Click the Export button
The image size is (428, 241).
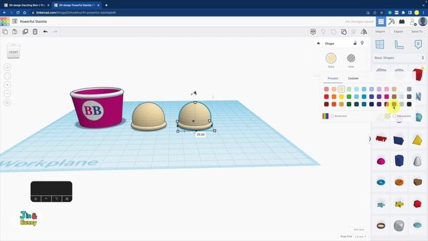(x=399, y=31)
